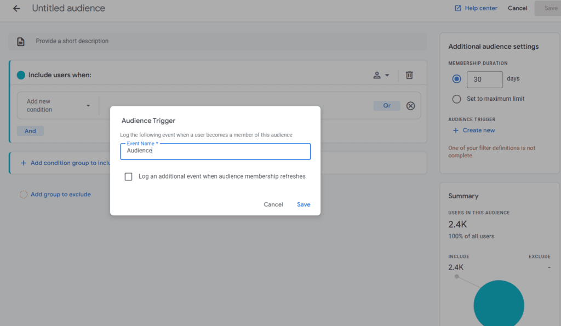This screenshot has width=561, height=326.
Task: Click the Untitled audience title
Action: (x=68, y=8)
